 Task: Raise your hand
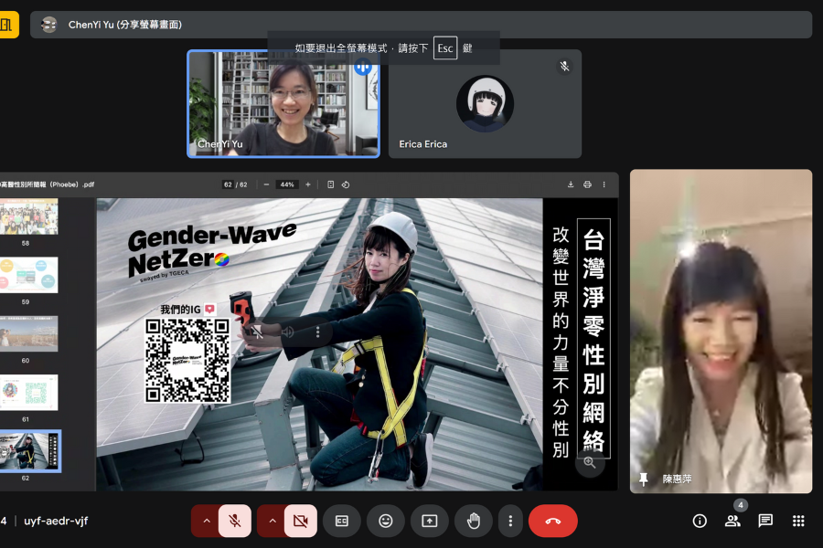[474, 521]
